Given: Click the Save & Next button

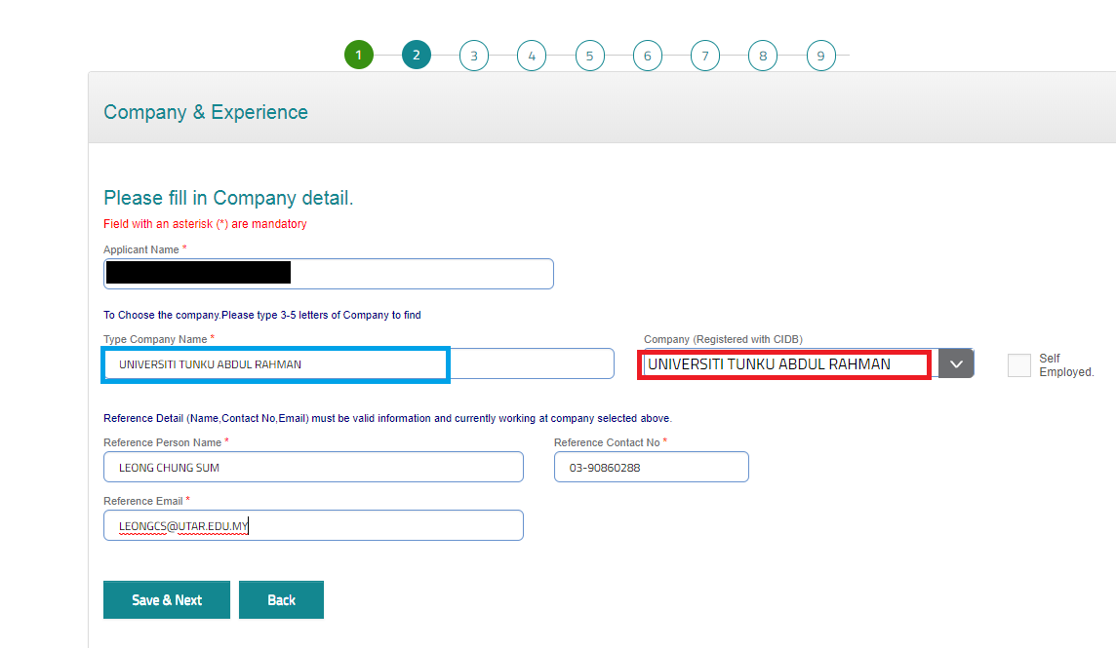Looking at the screenshot, I should click(167, 599).
